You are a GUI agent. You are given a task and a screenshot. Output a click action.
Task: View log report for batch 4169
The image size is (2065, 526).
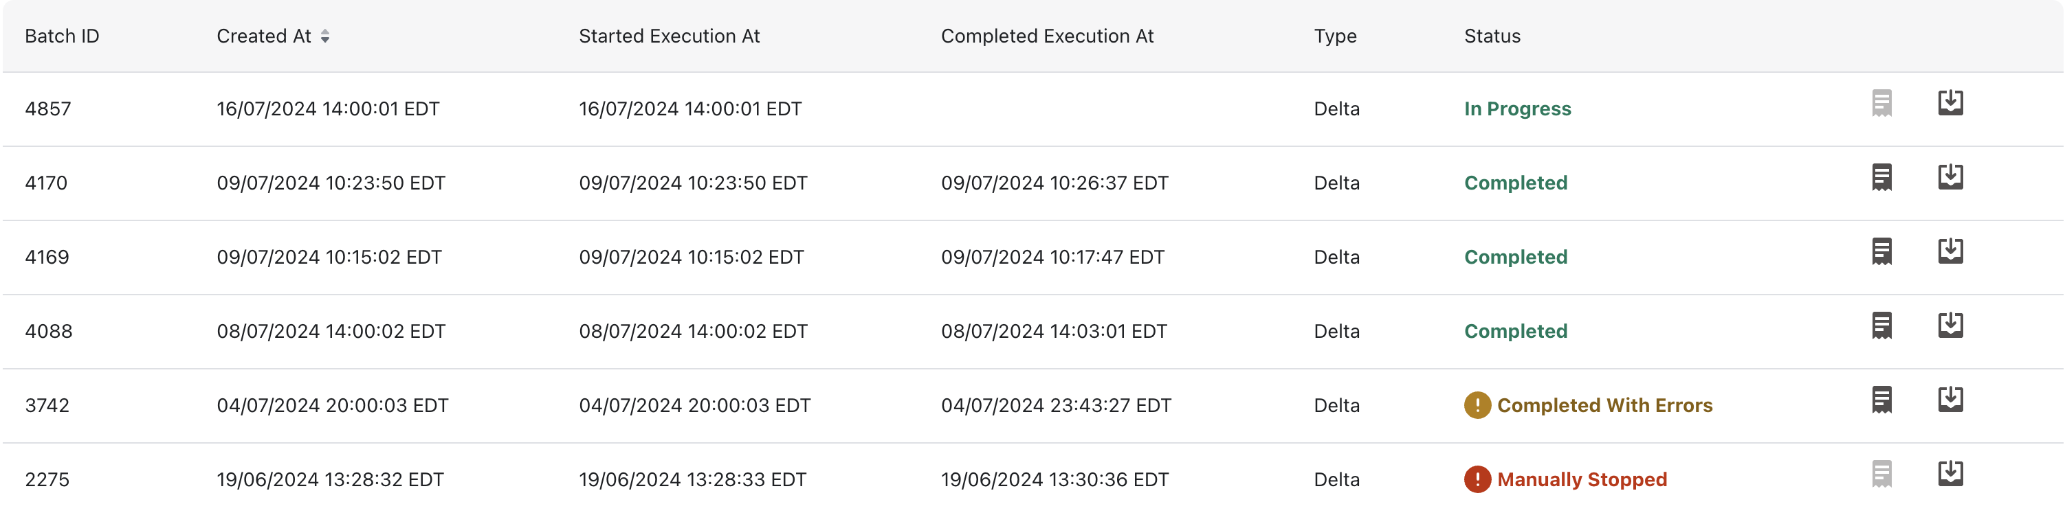point(1881,251)
